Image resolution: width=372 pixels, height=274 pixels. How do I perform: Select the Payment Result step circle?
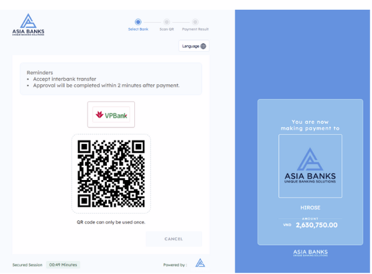point(195,21)
